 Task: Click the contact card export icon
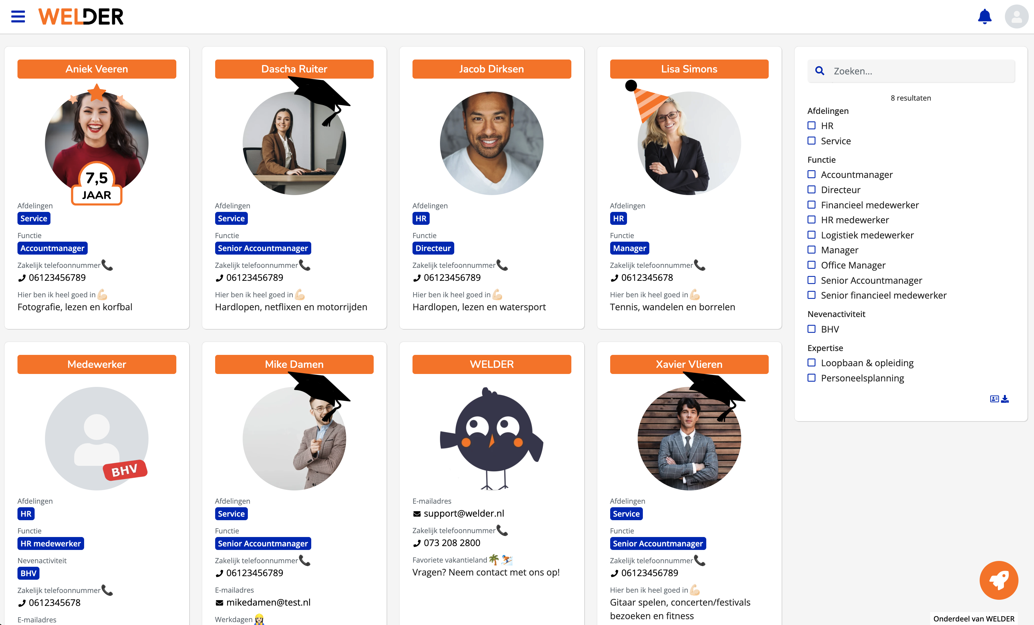(x=994, y=399)
